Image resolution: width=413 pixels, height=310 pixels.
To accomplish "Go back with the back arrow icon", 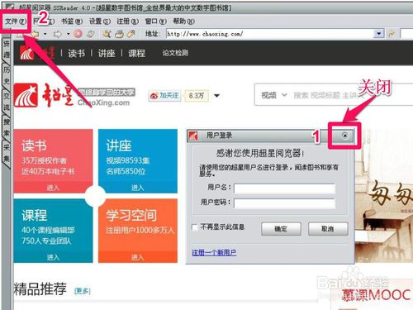I will [x=34, y=34].
